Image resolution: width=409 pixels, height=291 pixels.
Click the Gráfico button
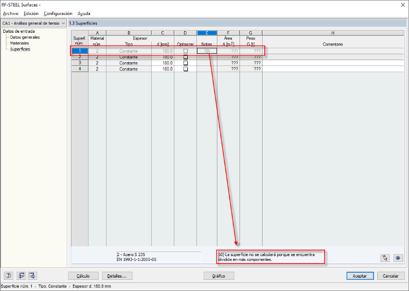coord(218,276)
